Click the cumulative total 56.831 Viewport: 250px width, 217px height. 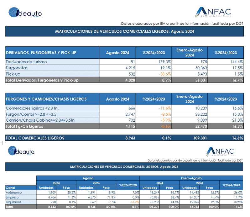click(201, 80)
